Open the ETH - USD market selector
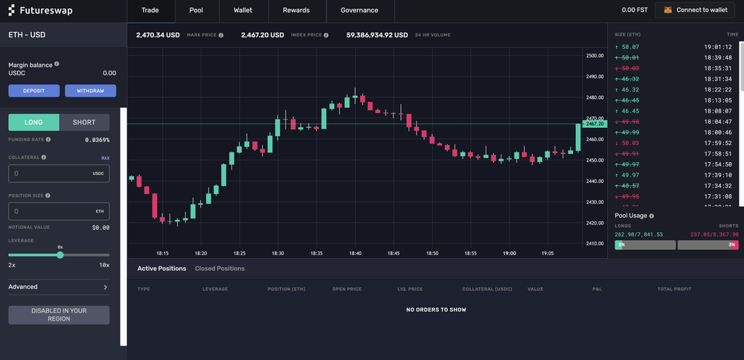Screen dimensions: 744x360 63,35
